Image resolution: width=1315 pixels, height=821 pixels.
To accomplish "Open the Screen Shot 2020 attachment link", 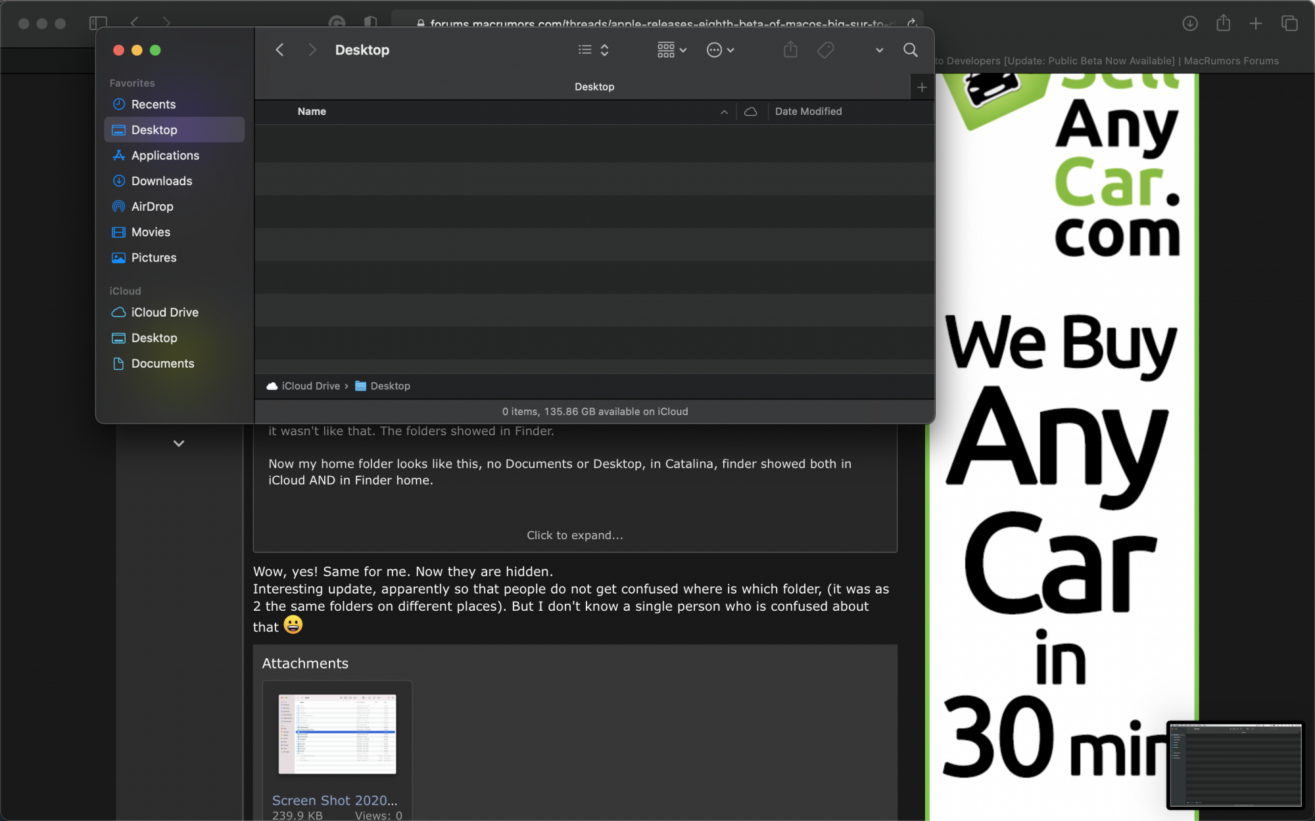I will point(335,801).
